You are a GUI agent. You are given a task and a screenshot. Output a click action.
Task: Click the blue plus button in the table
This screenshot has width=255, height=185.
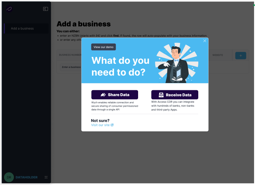pyautogui.click(x=240, y=56)
